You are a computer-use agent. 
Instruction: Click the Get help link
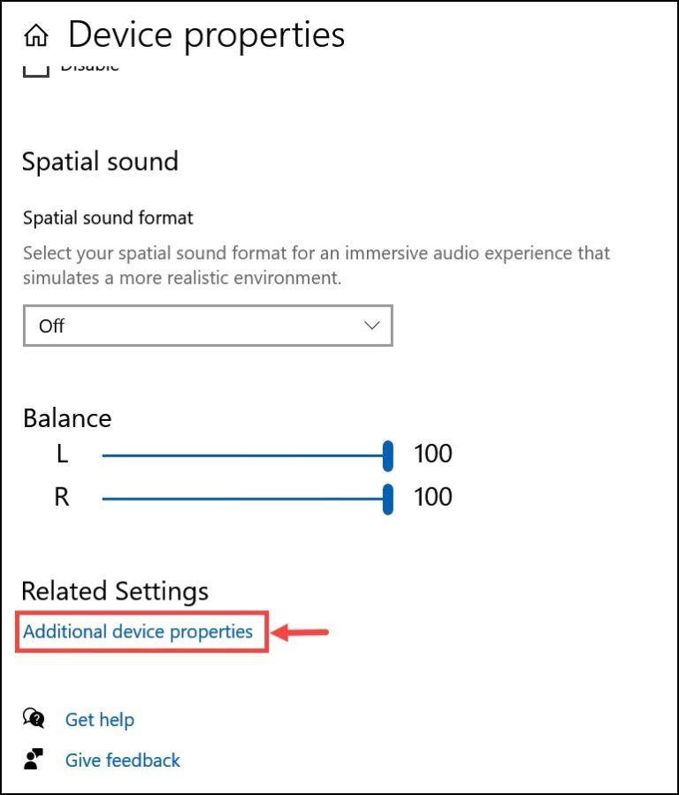(99, 719)
